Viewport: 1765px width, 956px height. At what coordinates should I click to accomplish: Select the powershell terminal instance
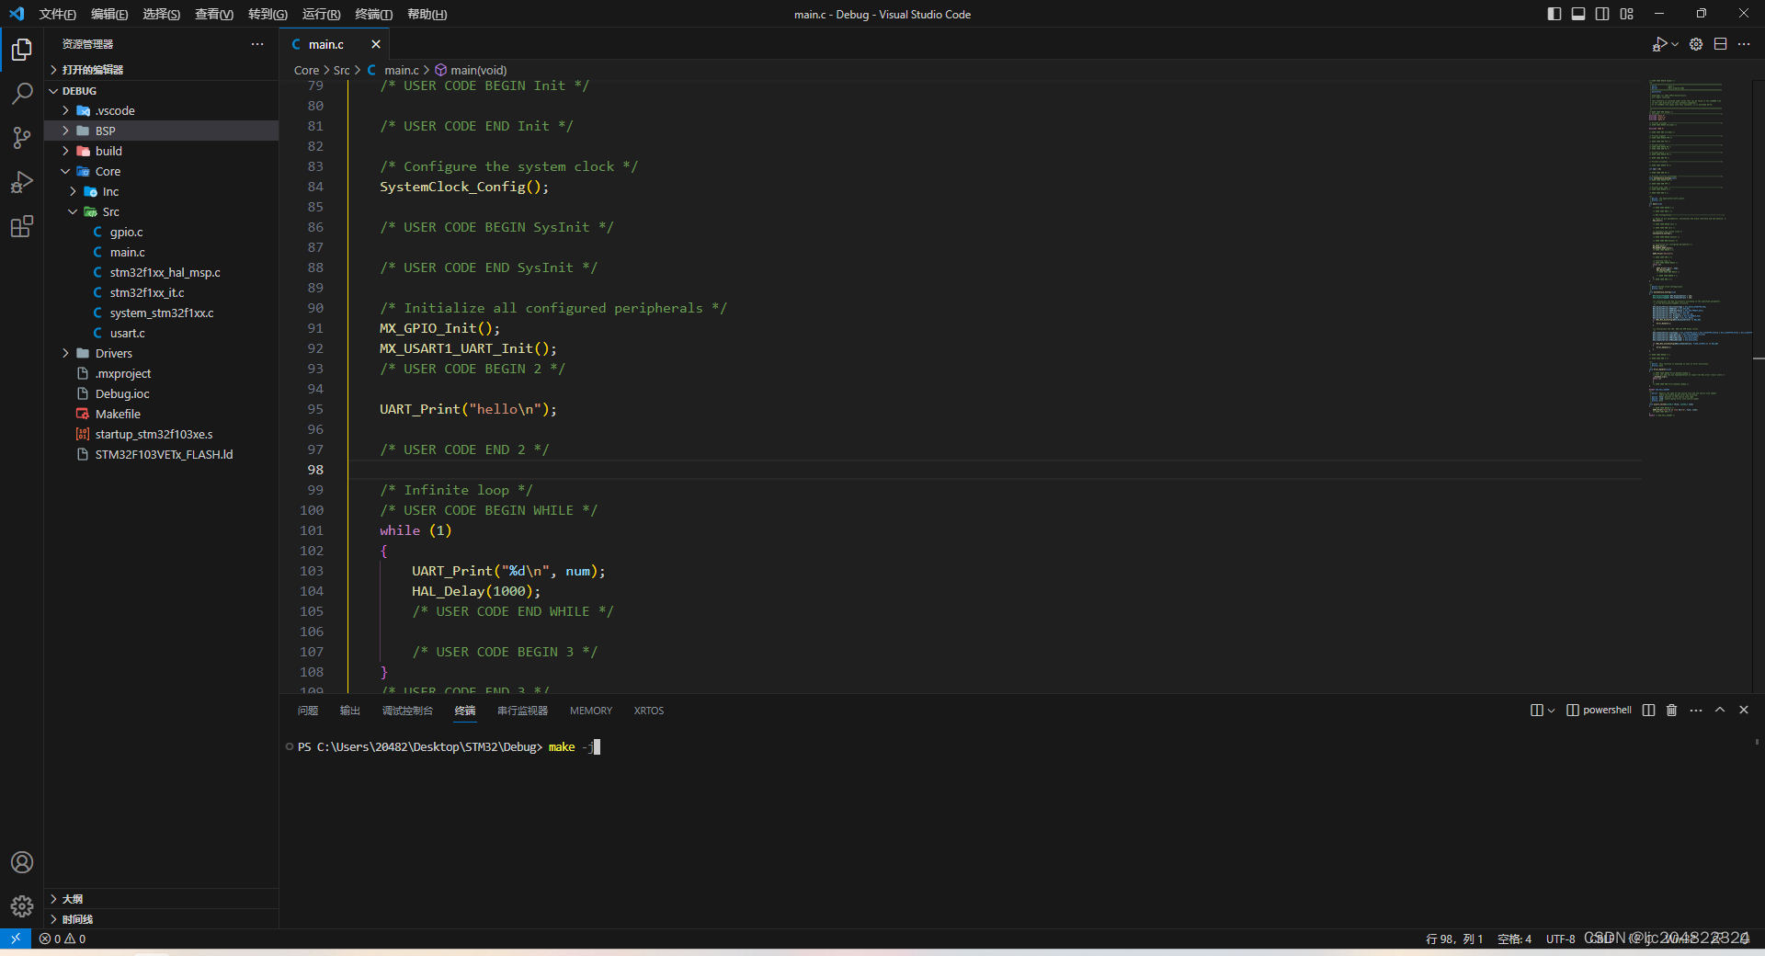pos(1599,710)
